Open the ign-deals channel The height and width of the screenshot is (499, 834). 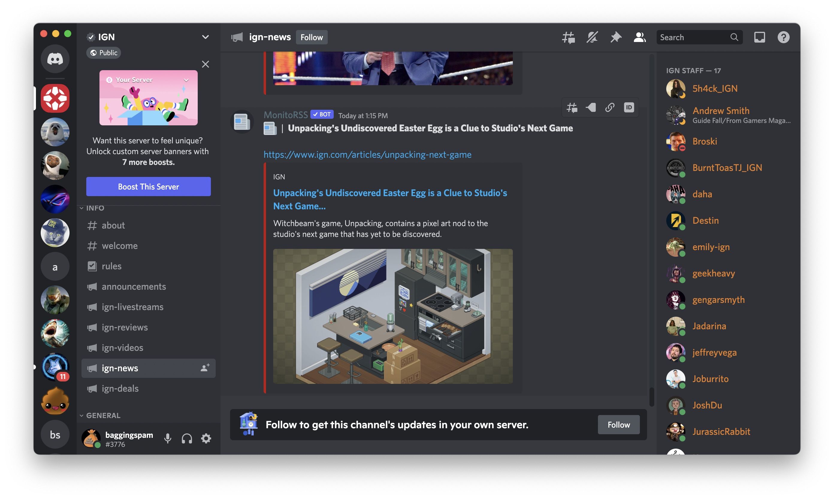tap(149, 388)
